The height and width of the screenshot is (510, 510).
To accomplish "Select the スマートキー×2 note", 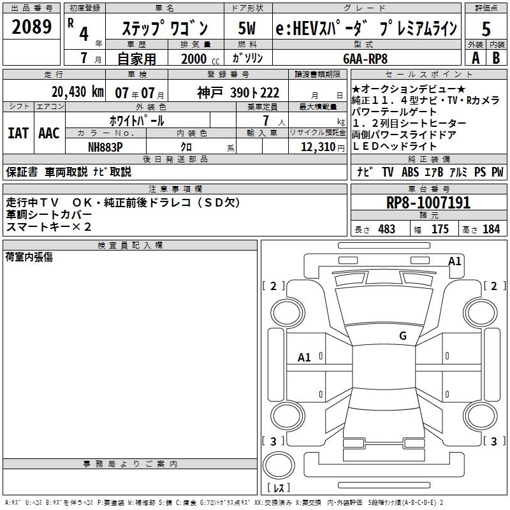I will (49, 226).
